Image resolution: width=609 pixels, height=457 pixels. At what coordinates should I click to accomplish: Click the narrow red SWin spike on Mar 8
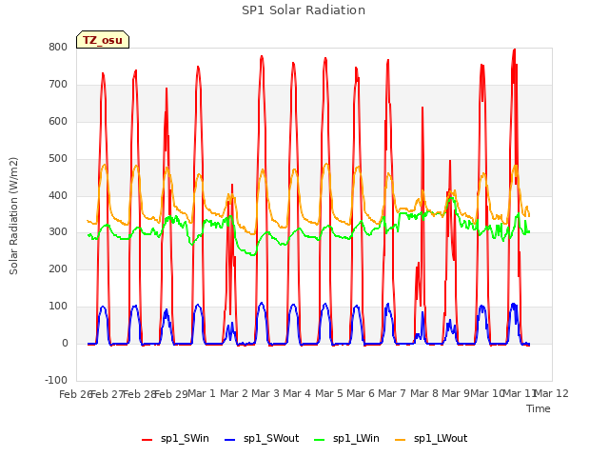[422, 109]
